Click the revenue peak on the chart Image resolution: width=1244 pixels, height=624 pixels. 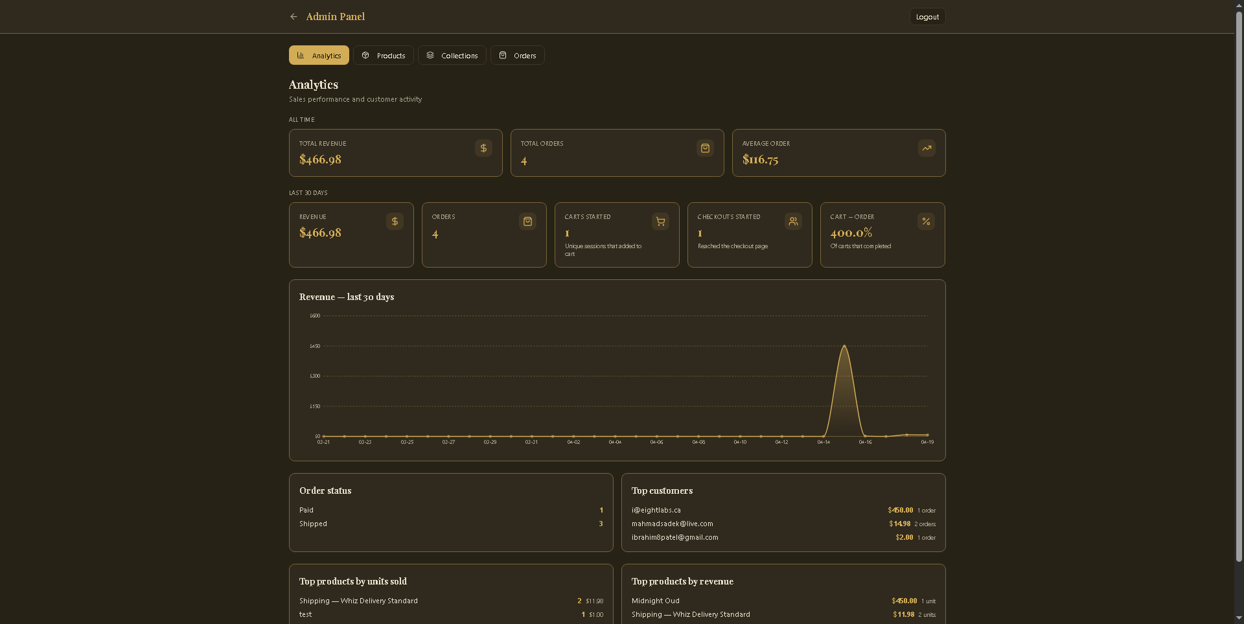coord(844,346)
